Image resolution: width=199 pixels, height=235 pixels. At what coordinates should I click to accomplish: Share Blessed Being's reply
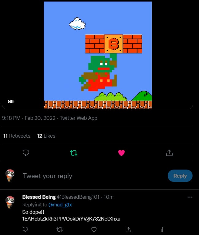point(129,229)
